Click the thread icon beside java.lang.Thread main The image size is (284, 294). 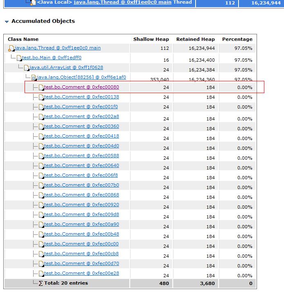(11, 48)
